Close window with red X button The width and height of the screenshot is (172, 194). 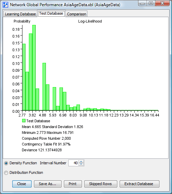click(x=162, y=3)
